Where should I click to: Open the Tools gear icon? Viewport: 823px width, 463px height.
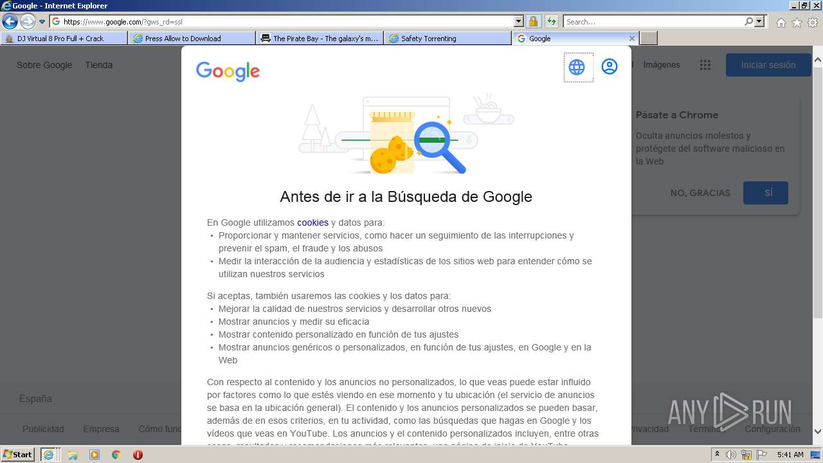[813, 23]
